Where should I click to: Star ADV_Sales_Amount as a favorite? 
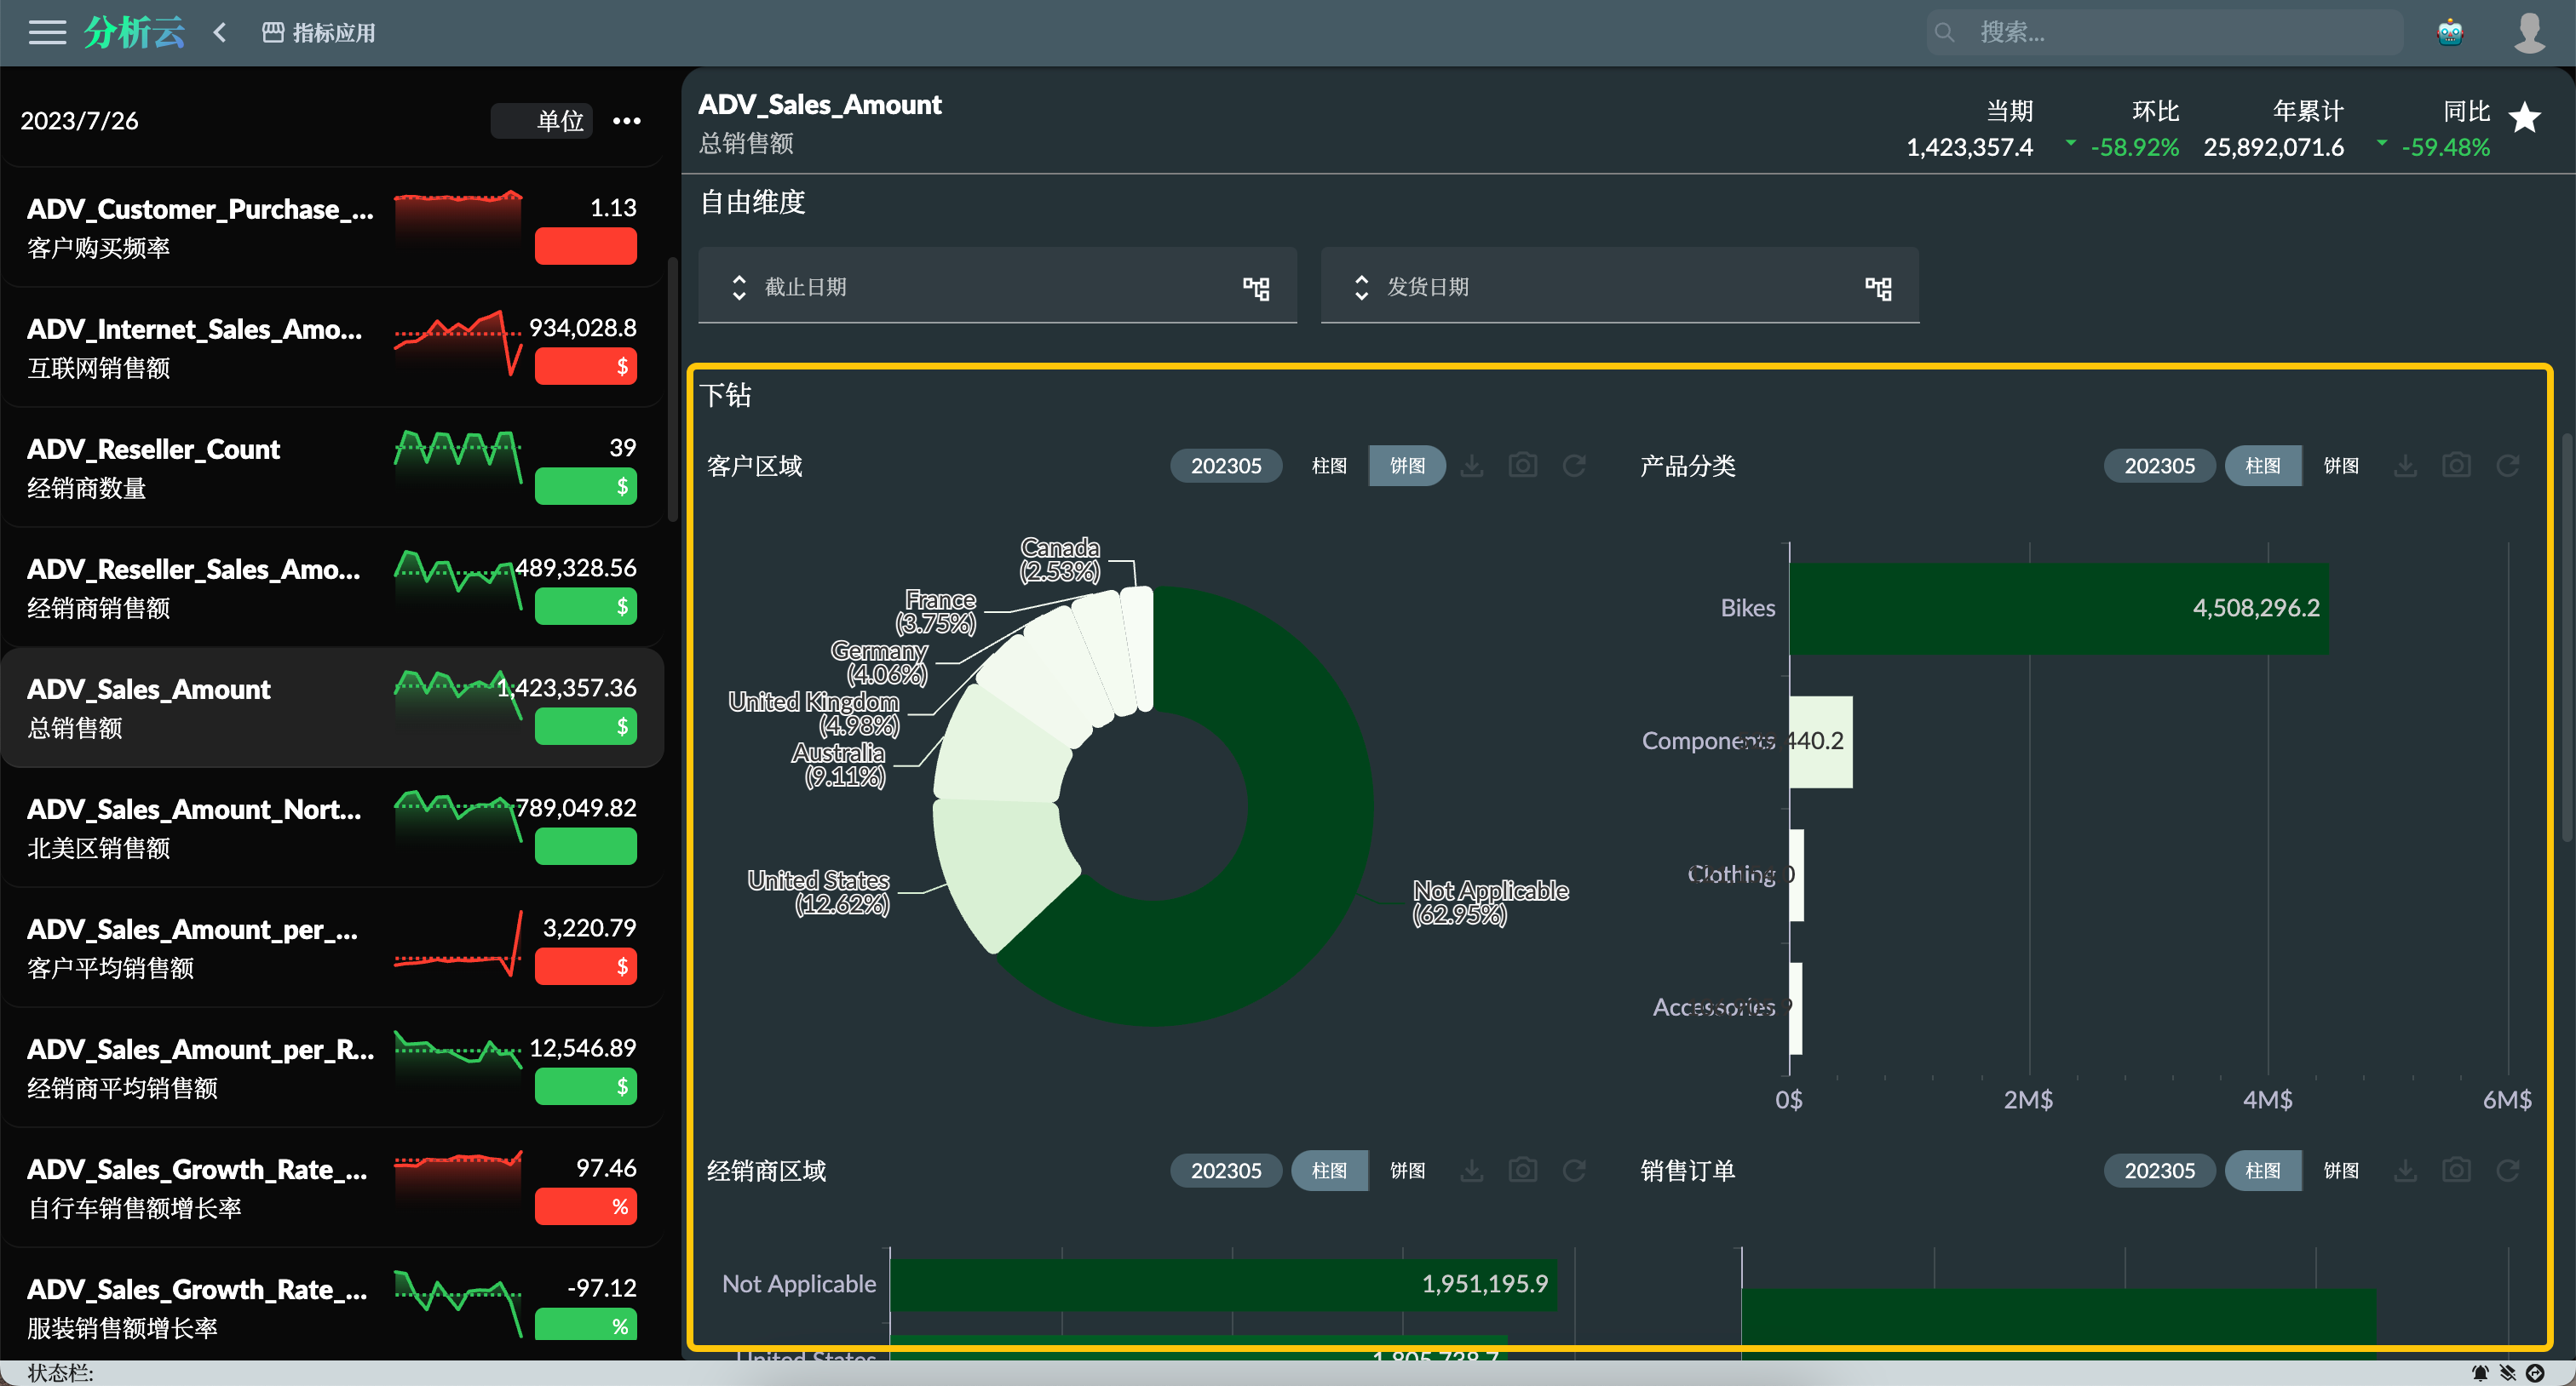click(2526, 118)
